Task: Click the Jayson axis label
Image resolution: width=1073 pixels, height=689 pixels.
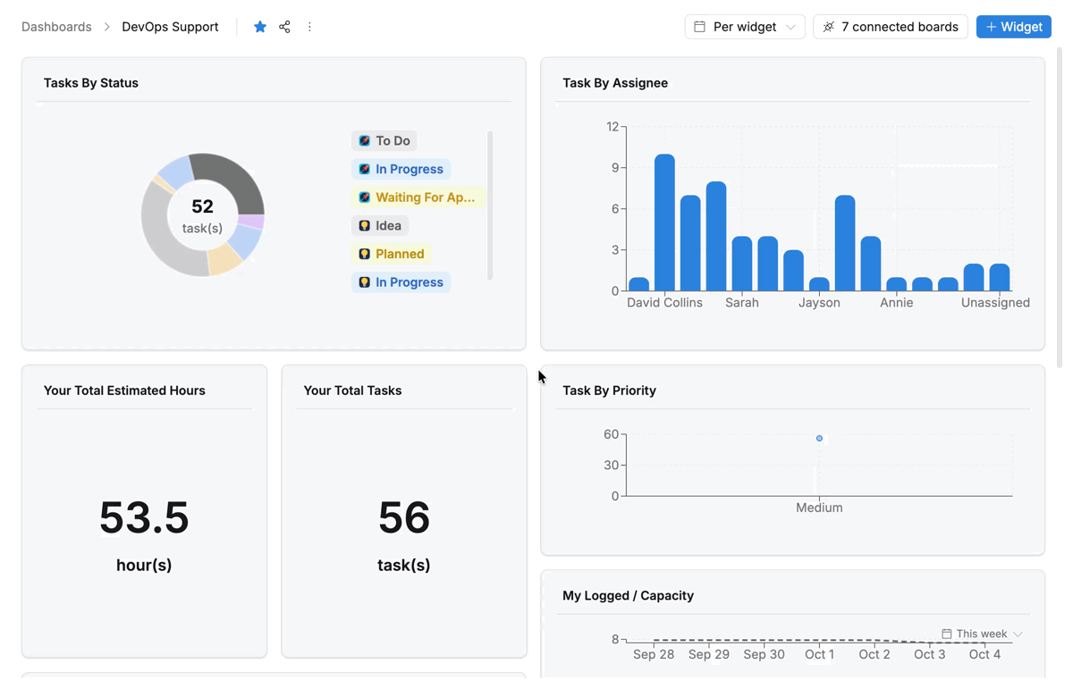Action: (819, 303)
